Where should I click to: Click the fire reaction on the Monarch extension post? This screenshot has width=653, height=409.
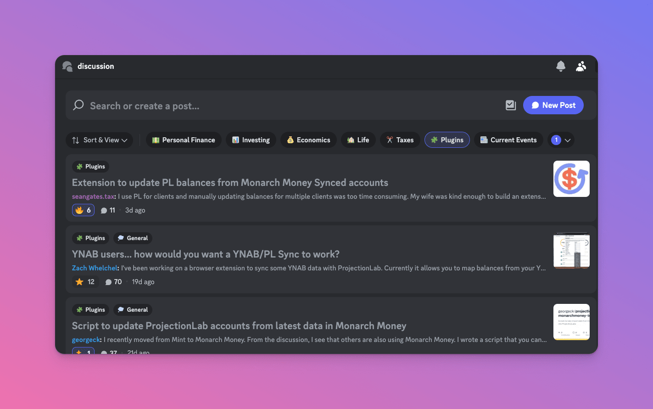[x=83, y=210]
